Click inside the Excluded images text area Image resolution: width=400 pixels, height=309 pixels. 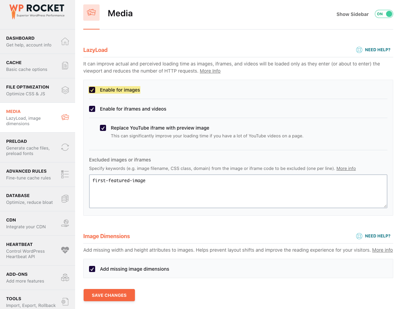point(238,191)
